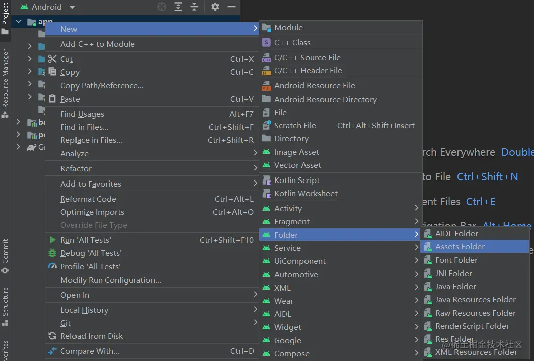
Task: Click the Expand All toolbar icon
Action: tap(178, 7)
